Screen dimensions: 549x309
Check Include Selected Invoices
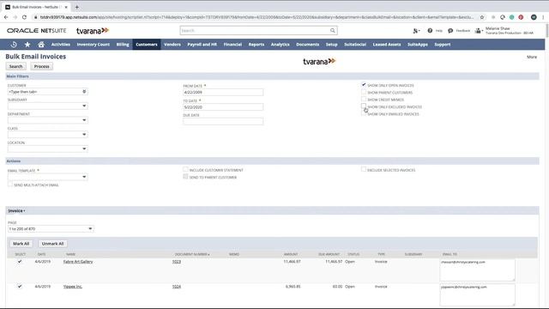pos(364,170)
